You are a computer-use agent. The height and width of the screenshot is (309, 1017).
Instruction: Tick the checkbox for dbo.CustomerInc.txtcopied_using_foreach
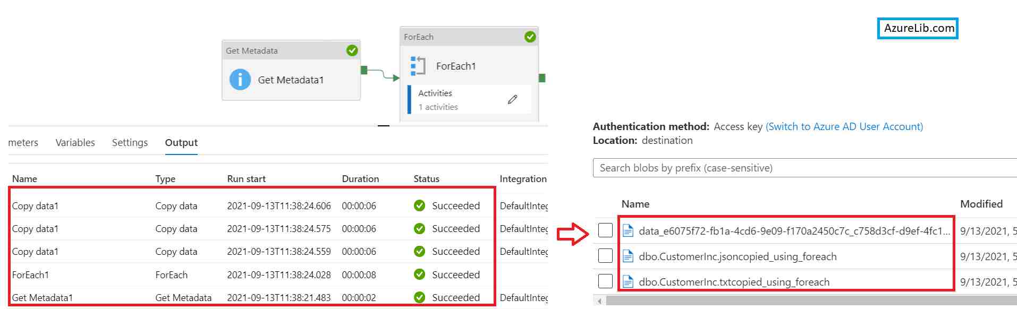pos(605,281)
